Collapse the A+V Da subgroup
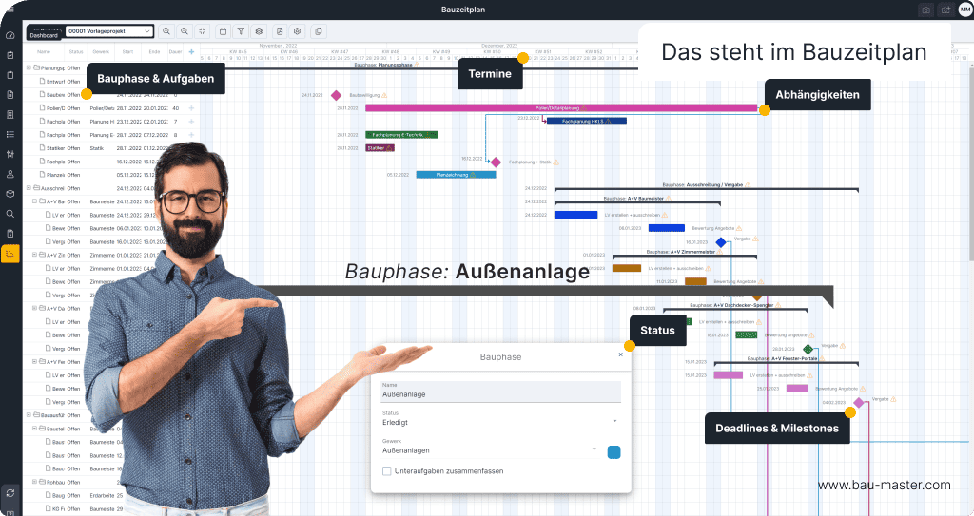 tap(35, 308)
